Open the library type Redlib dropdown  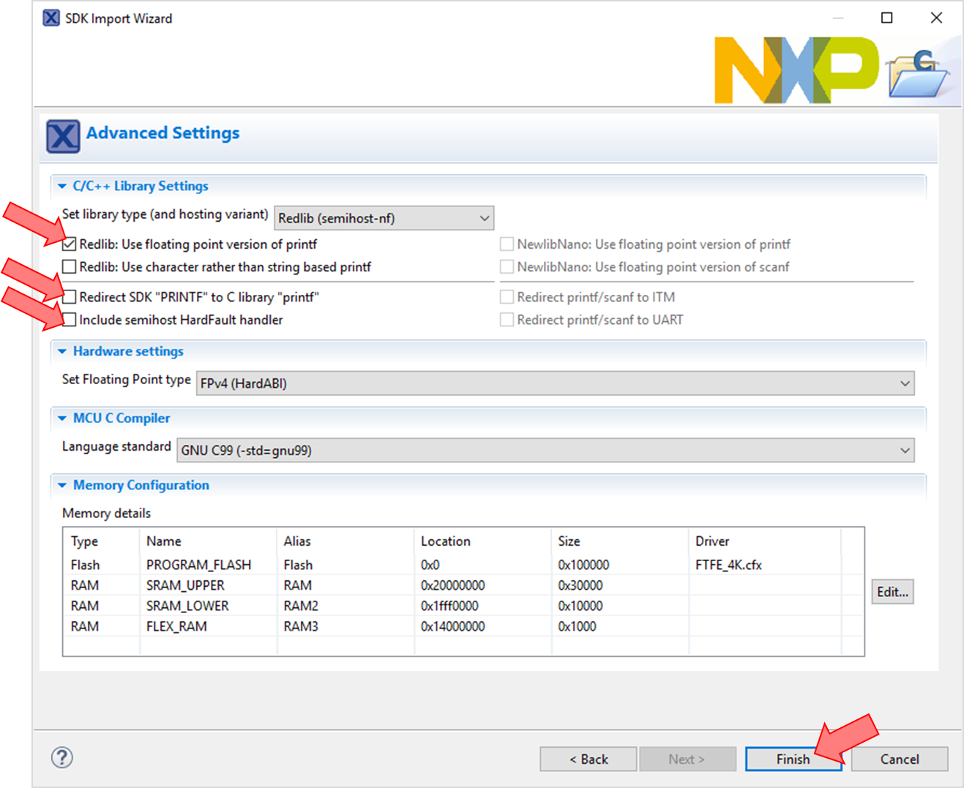tap(384, 218)
